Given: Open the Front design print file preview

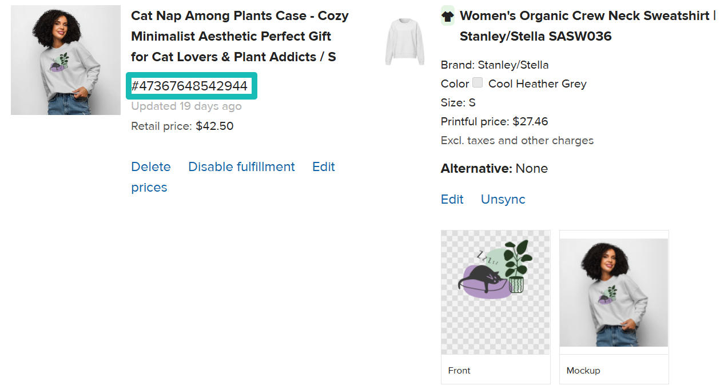Looking at the screenshot, I should click(x=495, y=292).
